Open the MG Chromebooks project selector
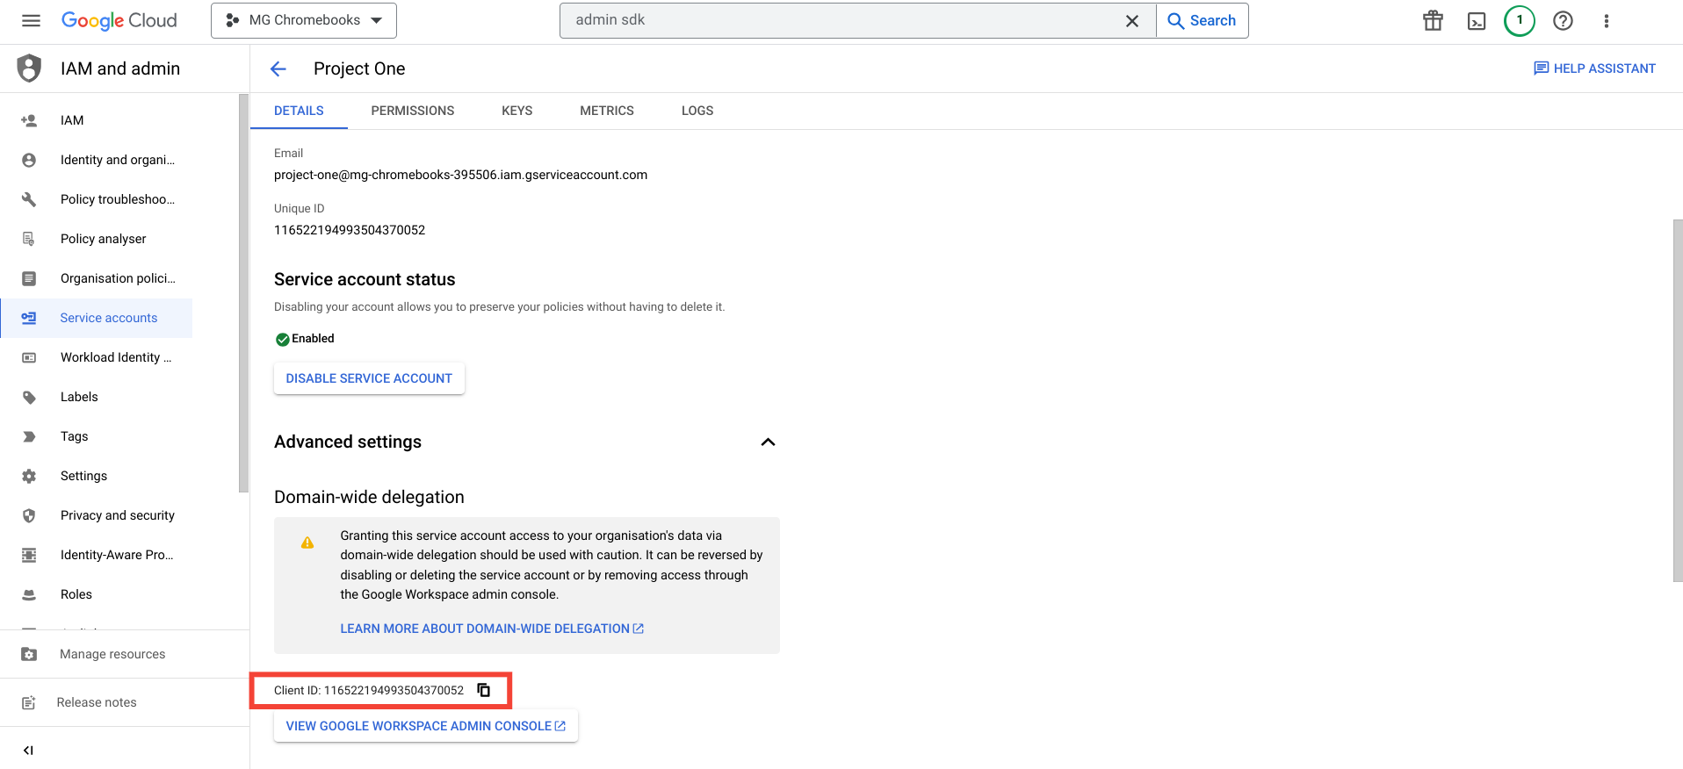 (304, 20)
